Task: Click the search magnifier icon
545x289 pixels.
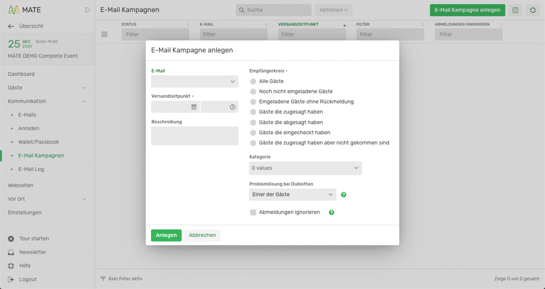Action: tap(242, 10)
